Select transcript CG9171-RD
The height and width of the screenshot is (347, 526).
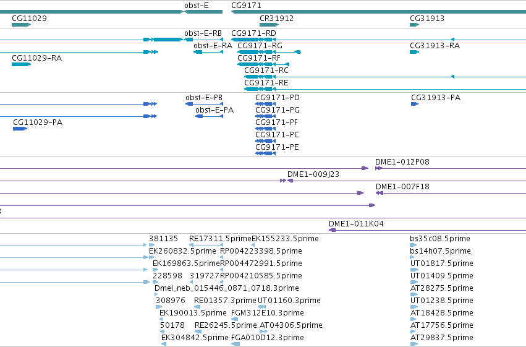(x=253, y=33)
